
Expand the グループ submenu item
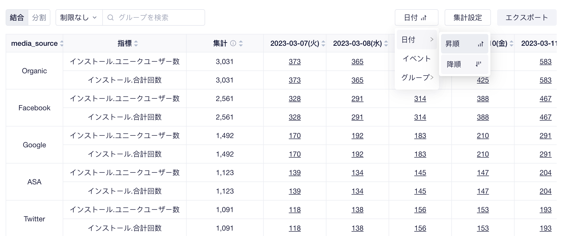click(417, 77)
